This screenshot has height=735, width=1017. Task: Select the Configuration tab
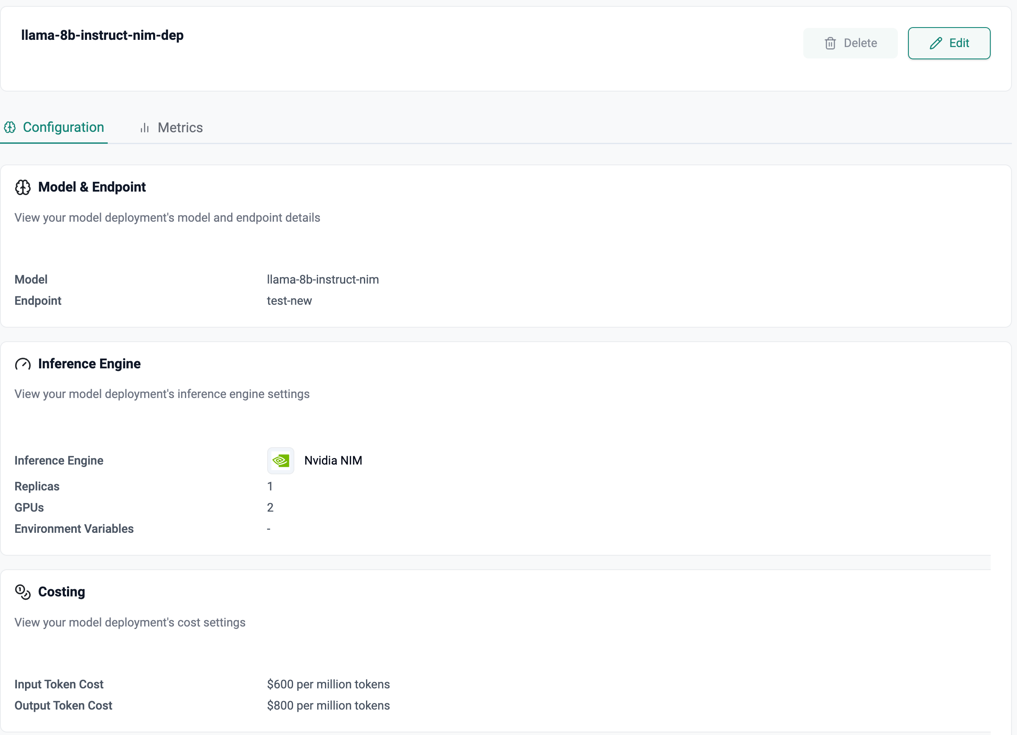[63, 127]
